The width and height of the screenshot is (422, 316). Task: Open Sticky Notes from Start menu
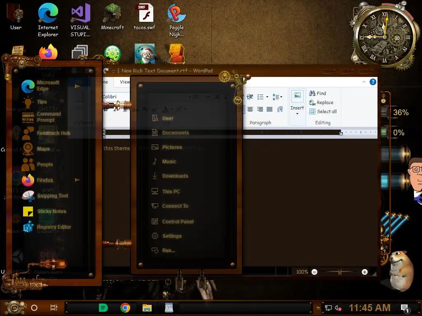(44, 211)
